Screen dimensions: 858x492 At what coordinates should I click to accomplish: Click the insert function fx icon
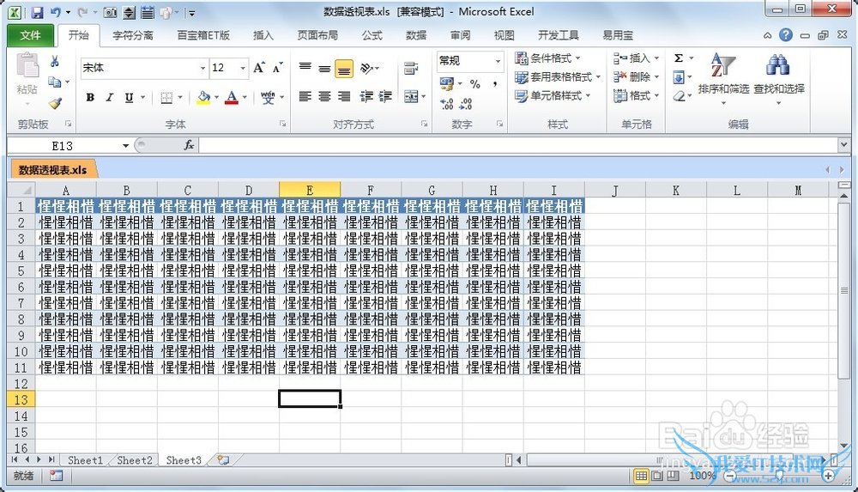click(x=189, y=145)
